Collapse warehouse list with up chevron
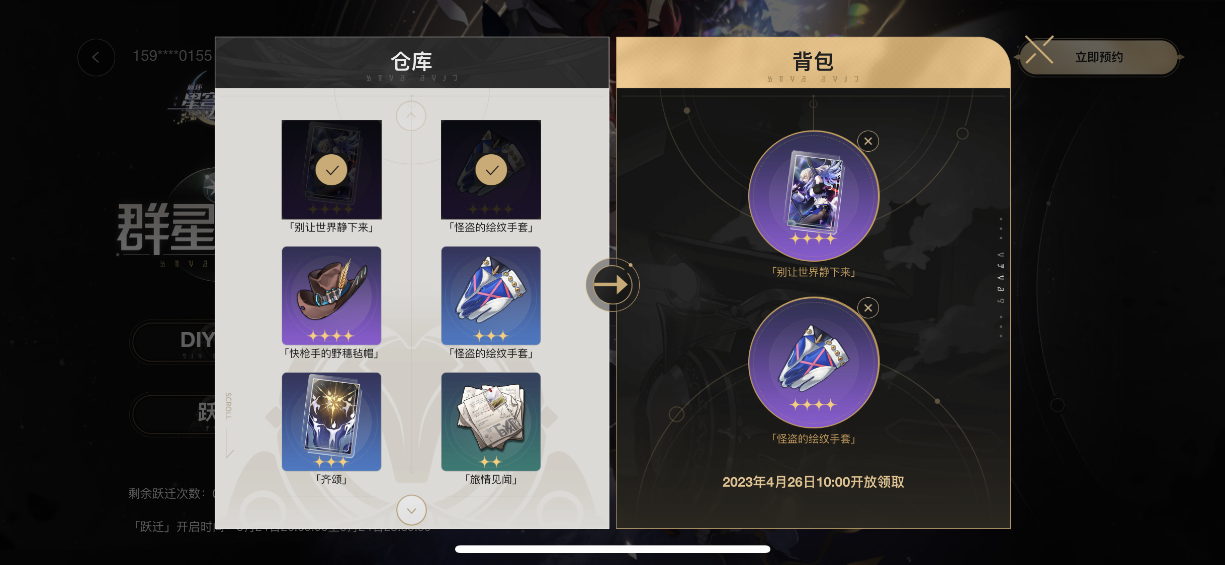This screenshot has height=565, width=1225. tap(411, 116)
